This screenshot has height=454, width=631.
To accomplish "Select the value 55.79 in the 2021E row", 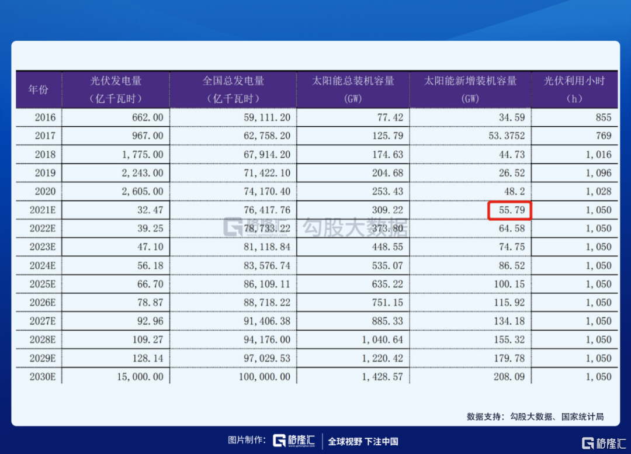I will [x=512, y=210].
